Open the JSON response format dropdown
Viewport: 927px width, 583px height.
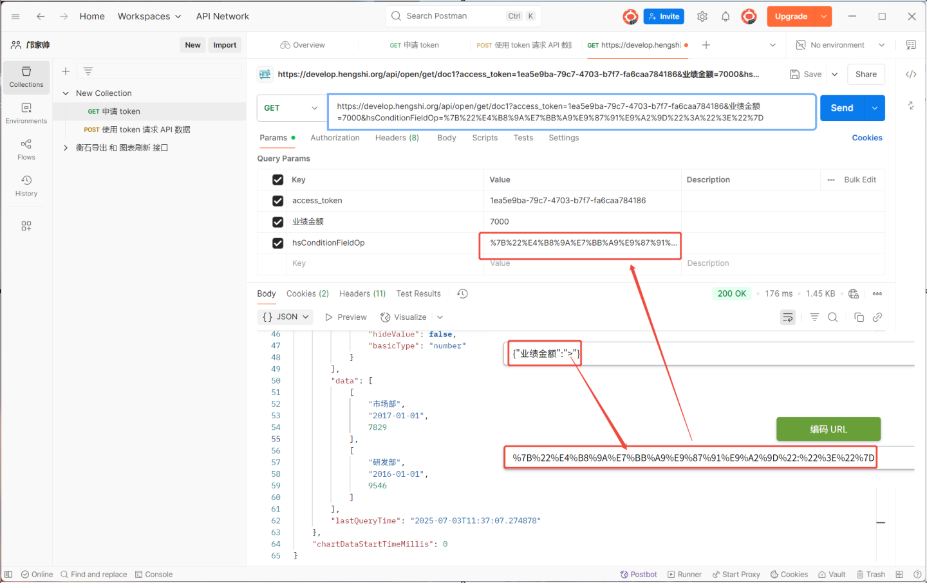point(286,317)
